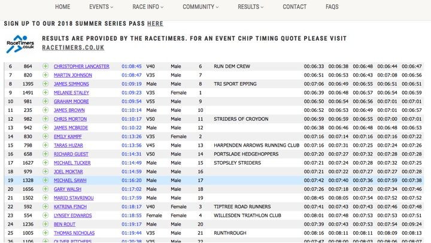Image resolution: width=431 pixels, height=243 pixels.
Task: Expand Graham Moore's result row
Action: tap(45, 102)
